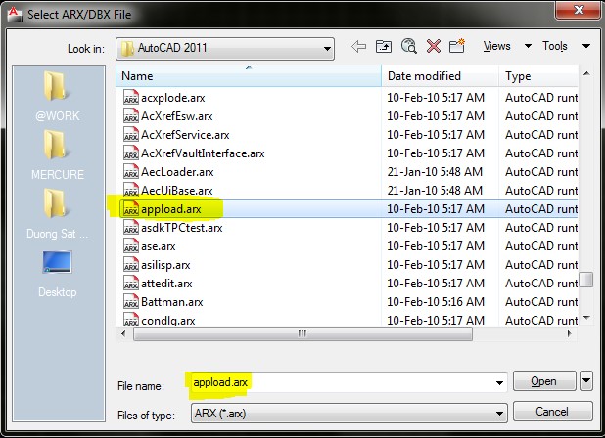
Task: Expand the Look in folder dropdown
Action: (x=327, y=49)
